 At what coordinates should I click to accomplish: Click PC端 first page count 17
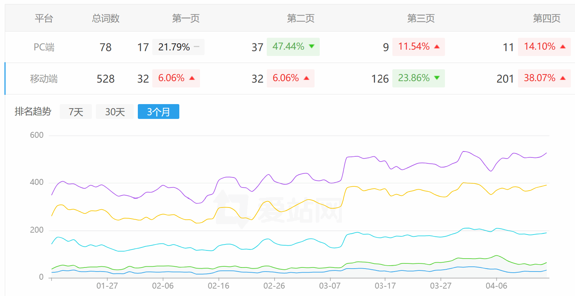(x=143, y=47)
